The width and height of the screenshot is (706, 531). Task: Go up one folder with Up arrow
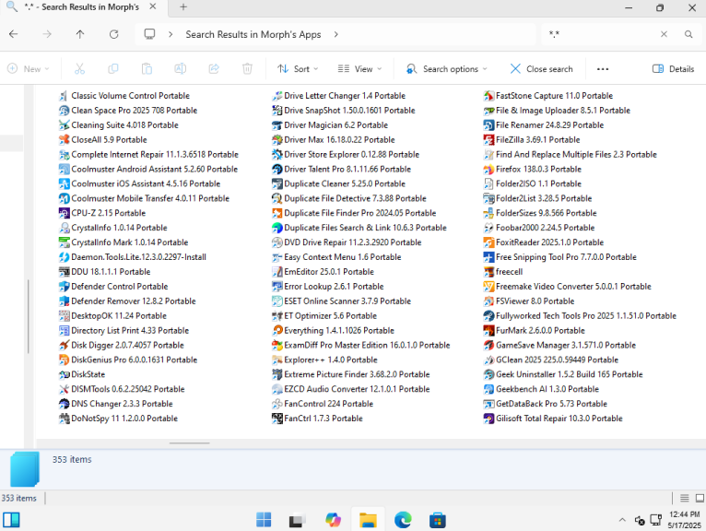[80, 34]
